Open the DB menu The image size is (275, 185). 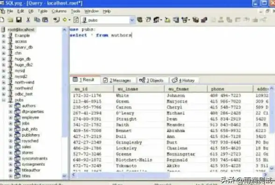pos(31,11)
